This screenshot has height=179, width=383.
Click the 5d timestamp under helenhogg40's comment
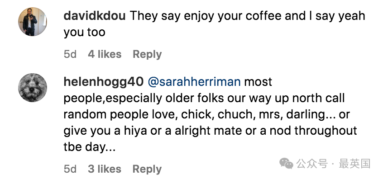(70, 169)
